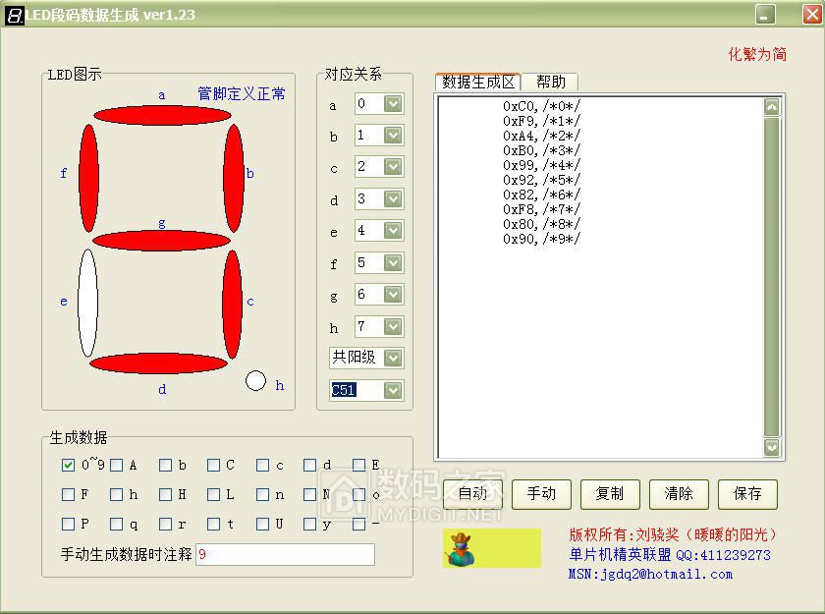Screen dimensions: 825x614
Task: Toggle LED segment b on the upper right
Action: (234, 177)
